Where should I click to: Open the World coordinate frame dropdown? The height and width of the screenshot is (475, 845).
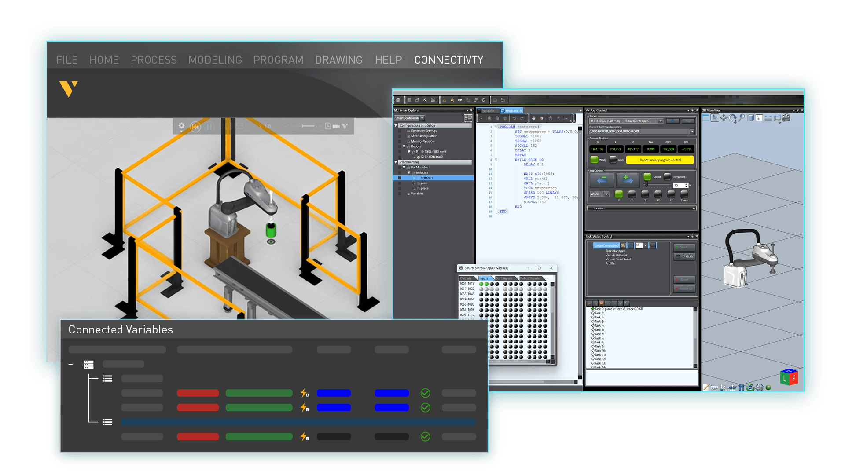[606, 194]
